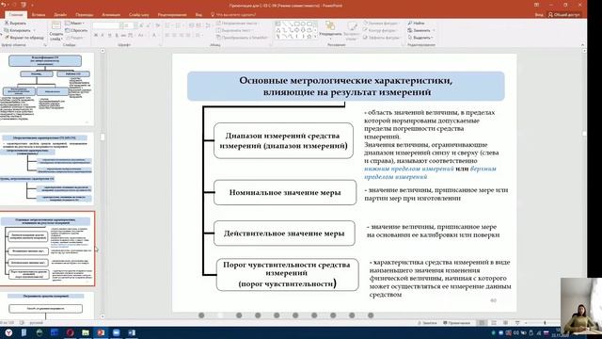
Task: Click the Общий доступ share button
Action: tap(564, 15)
